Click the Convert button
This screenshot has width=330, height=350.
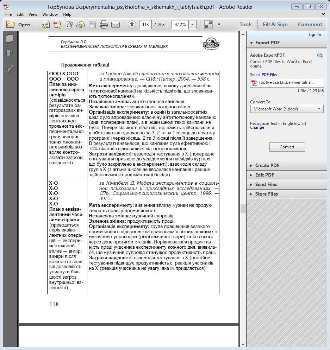tap(287, 147)
